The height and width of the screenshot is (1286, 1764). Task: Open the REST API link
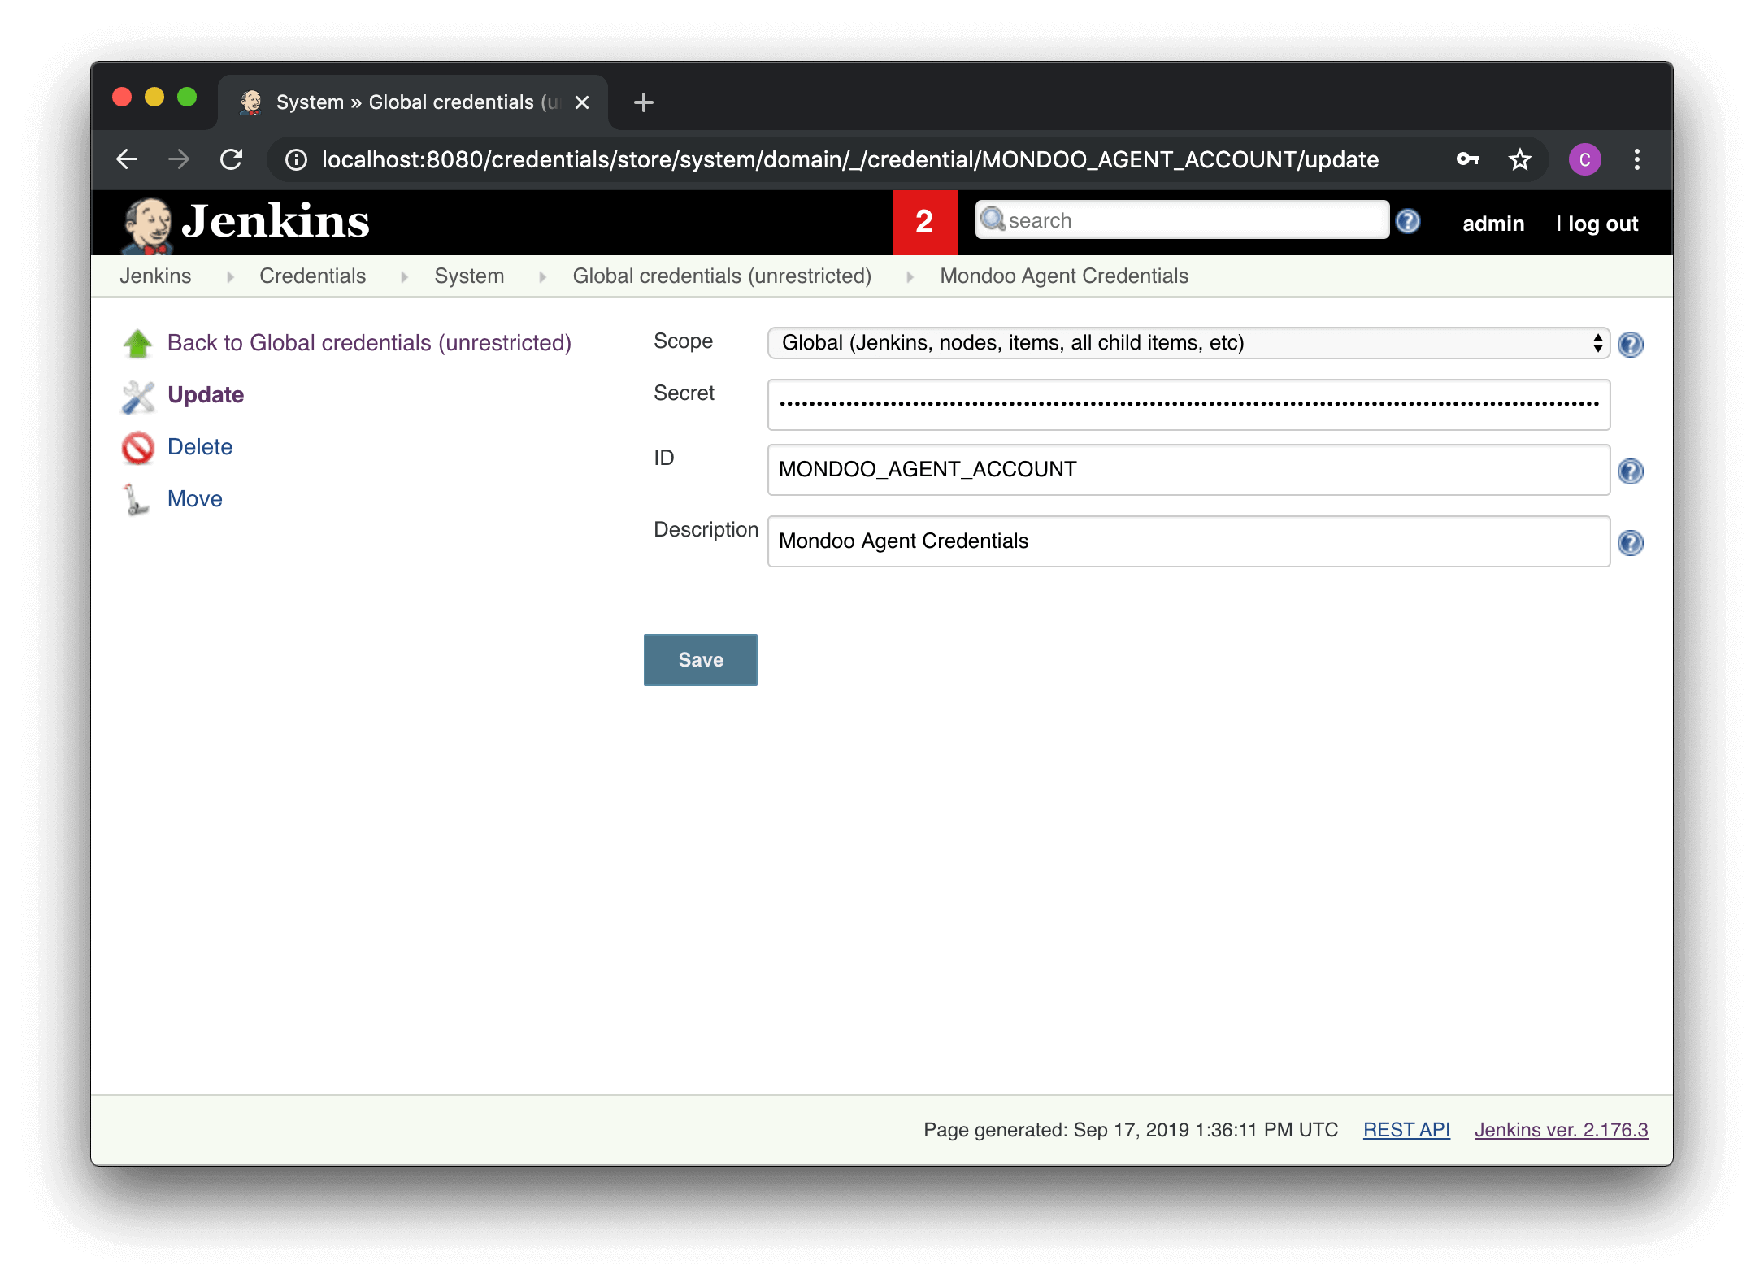pos(1406,1130)
